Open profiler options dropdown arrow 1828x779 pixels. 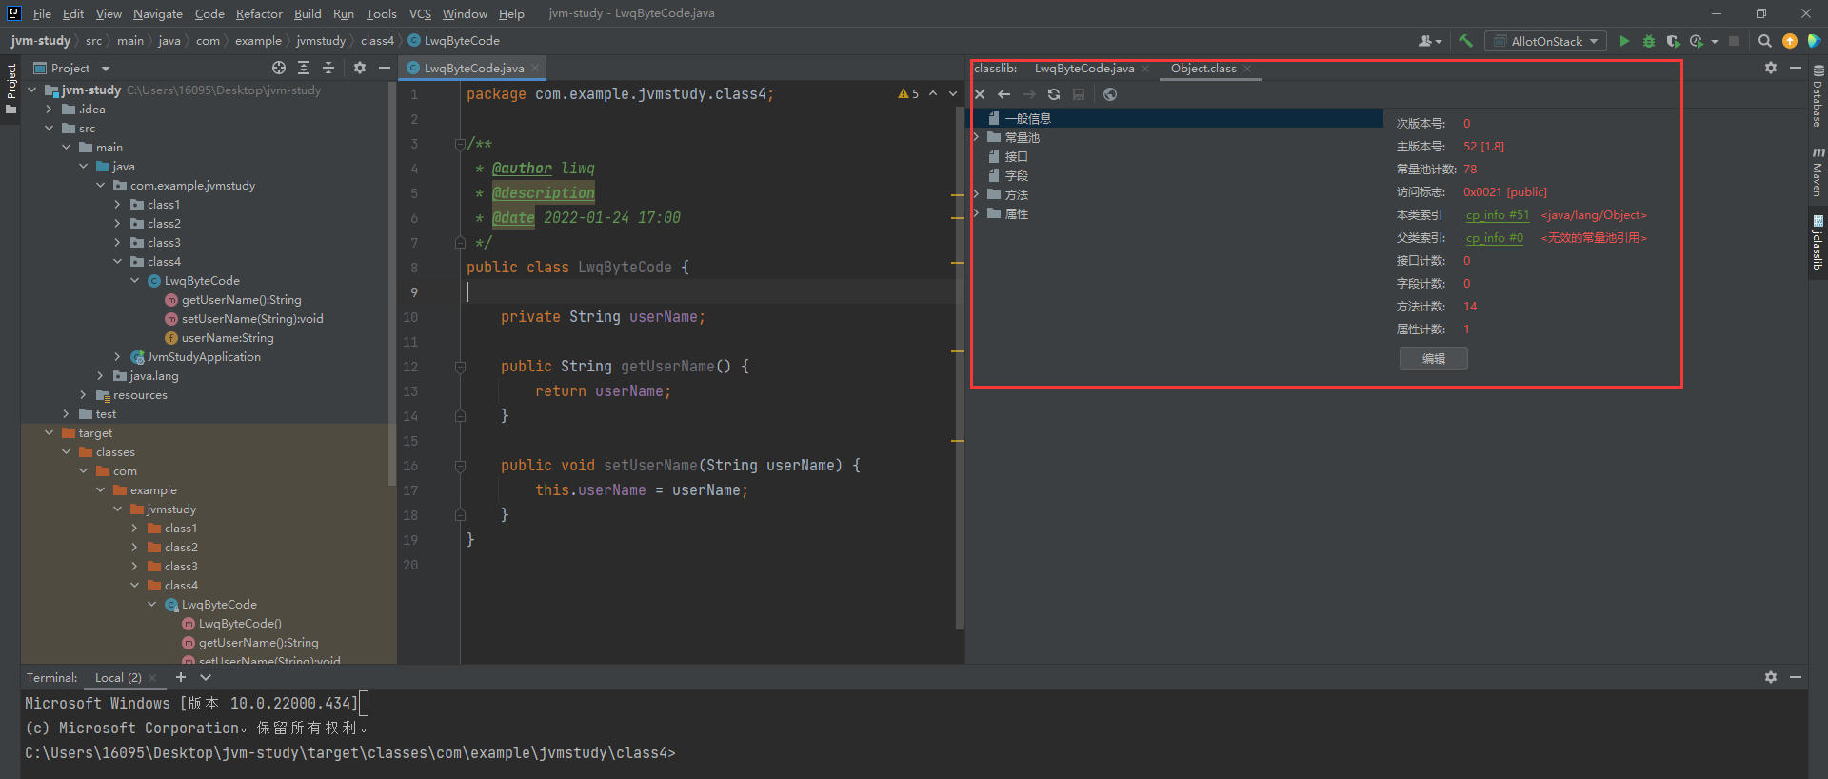tap(1715, 41)
